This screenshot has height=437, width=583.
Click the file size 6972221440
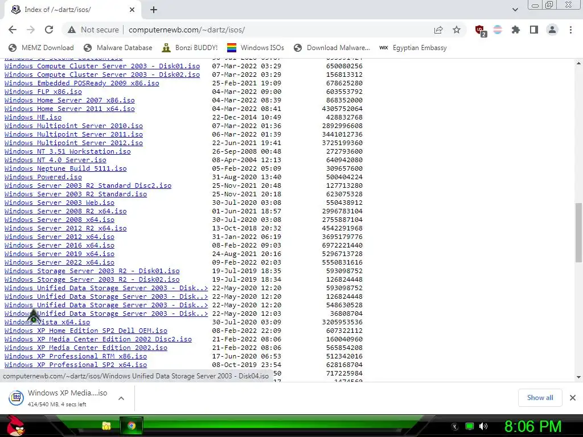coord(342,246)
